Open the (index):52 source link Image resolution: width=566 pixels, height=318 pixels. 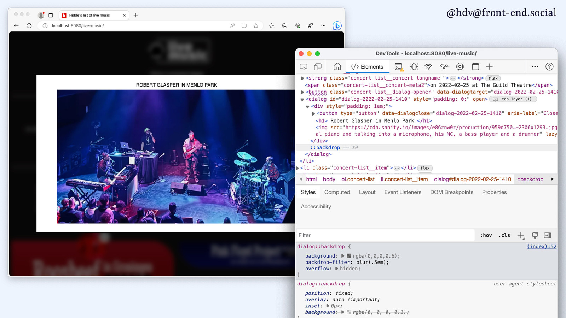click(542, 247)
